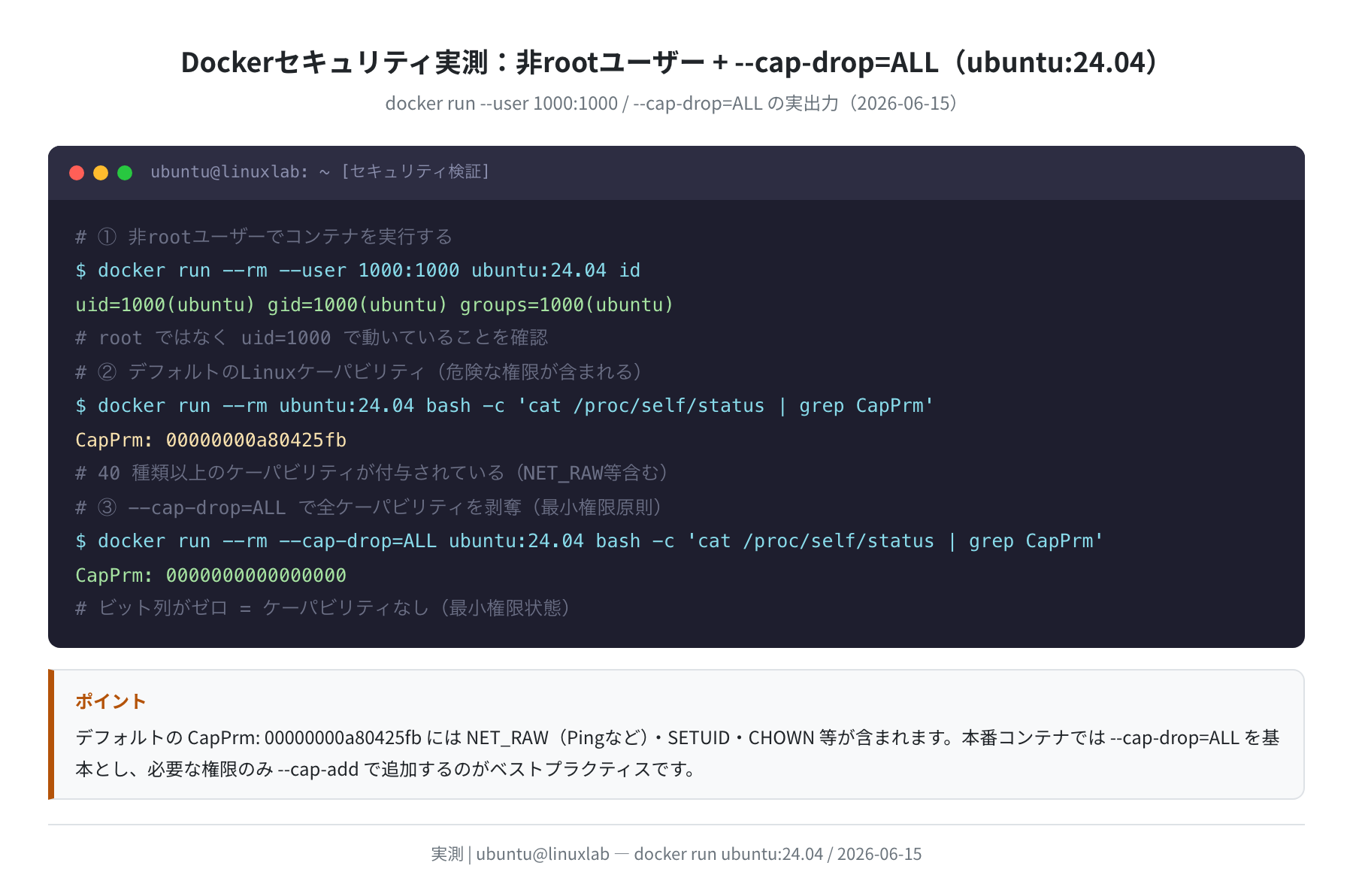1353x896 pixels.
Task: Click the red close dot in terminal header
Action: (x=77, y=173)
